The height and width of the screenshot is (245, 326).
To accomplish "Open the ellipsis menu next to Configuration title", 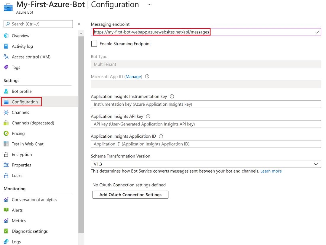I will point(149,4).
